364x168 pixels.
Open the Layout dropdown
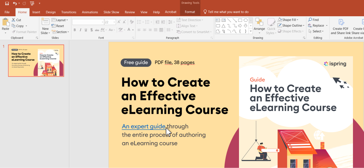point(60,20)
